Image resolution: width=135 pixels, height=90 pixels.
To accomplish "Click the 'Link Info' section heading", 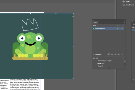I will coord(95,58).
